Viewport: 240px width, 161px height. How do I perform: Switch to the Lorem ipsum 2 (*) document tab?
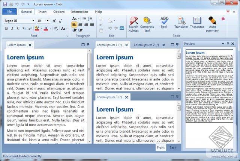click(146, 45)
